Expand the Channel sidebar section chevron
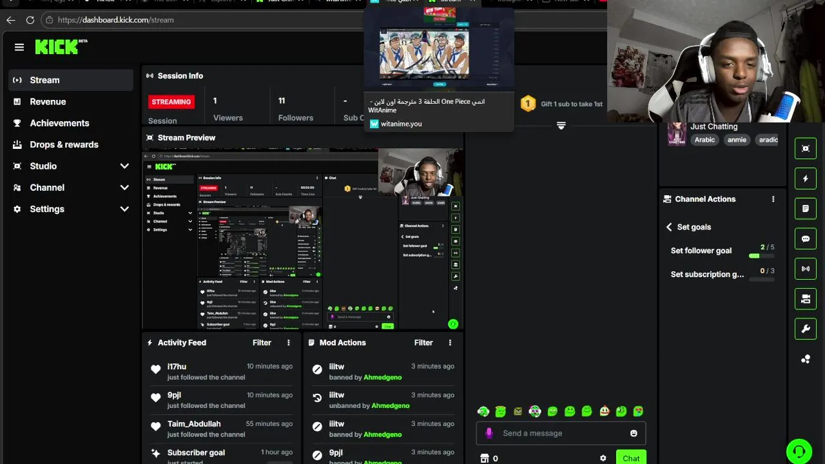 124,188
